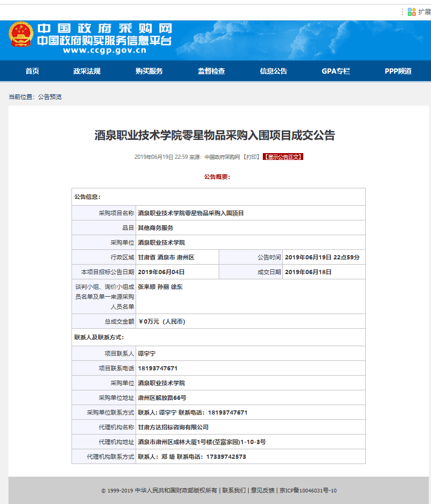Click the national emblem logo
This screenshot has height=504, width=431.
pyautogui.click(x=20, y=35)
